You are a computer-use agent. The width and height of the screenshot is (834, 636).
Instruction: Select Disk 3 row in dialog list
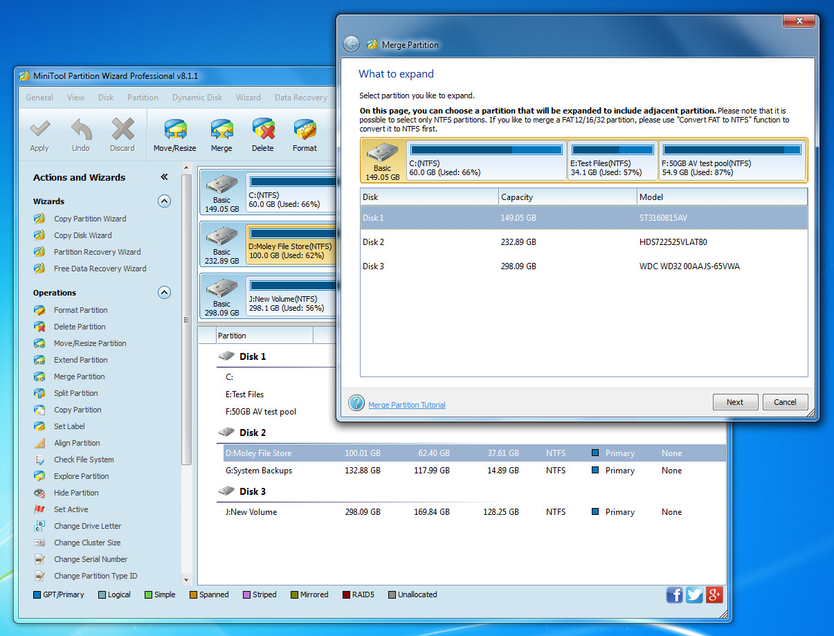coord(583,266)
